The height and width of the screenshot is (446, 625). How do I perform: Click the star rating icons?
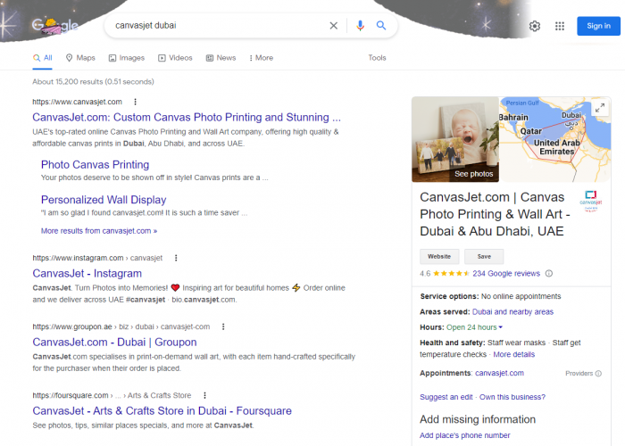[451, 274]
